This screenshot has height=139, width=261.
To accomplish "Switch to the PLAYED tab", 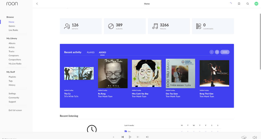I will [91, 52].
